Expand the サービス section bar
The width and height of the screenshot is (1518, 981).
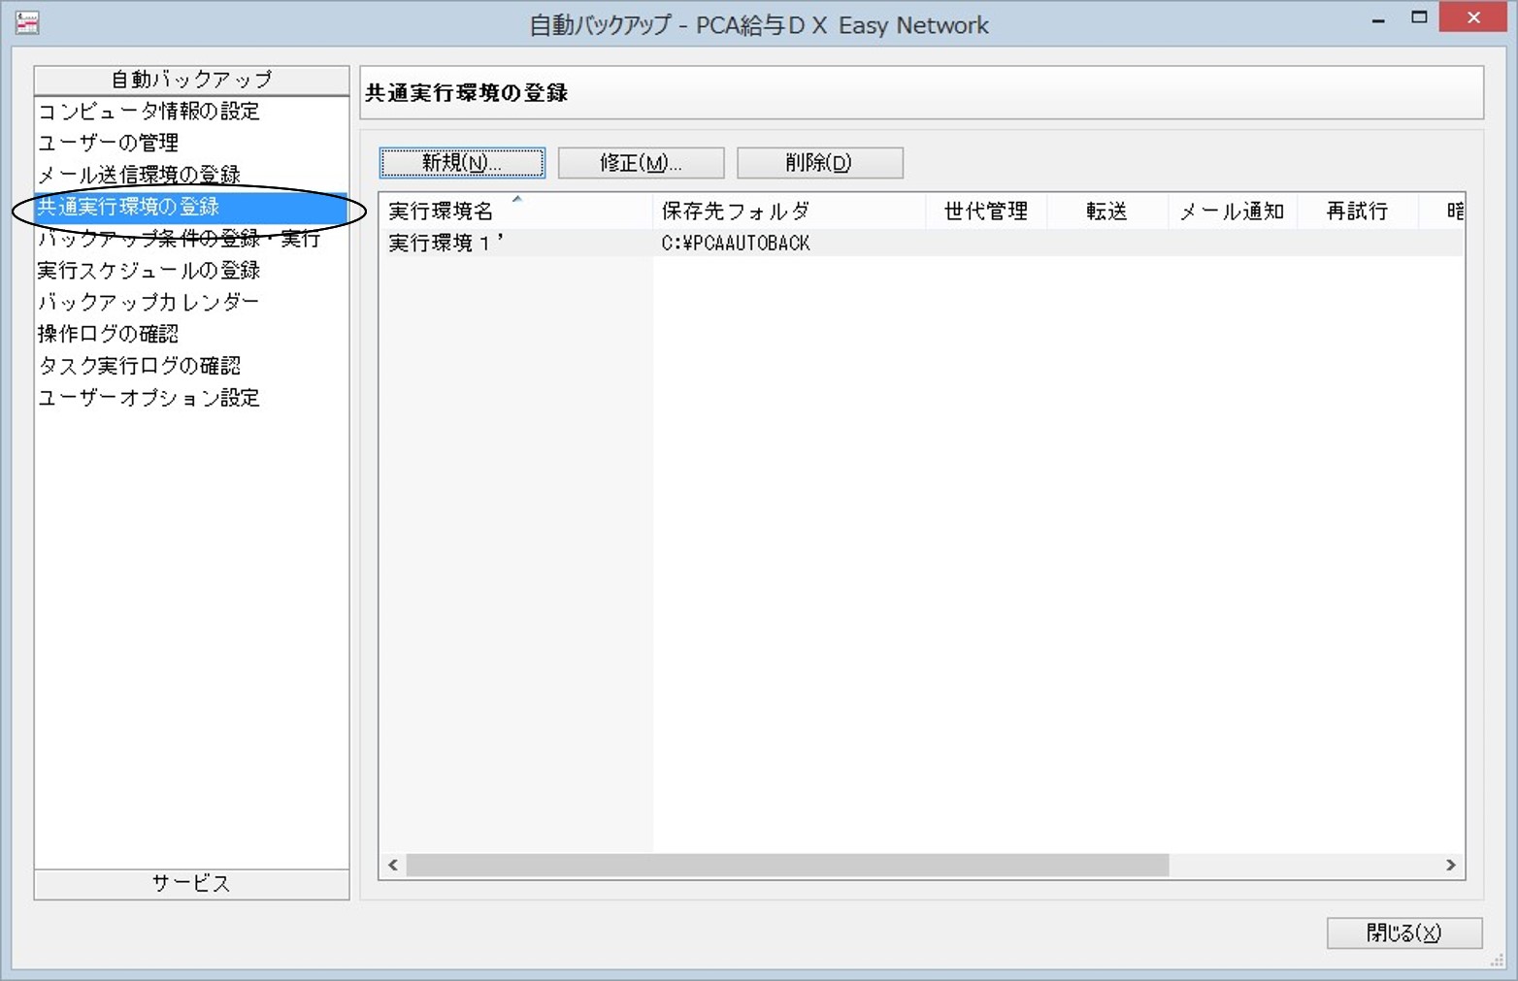tap(191, 884)
